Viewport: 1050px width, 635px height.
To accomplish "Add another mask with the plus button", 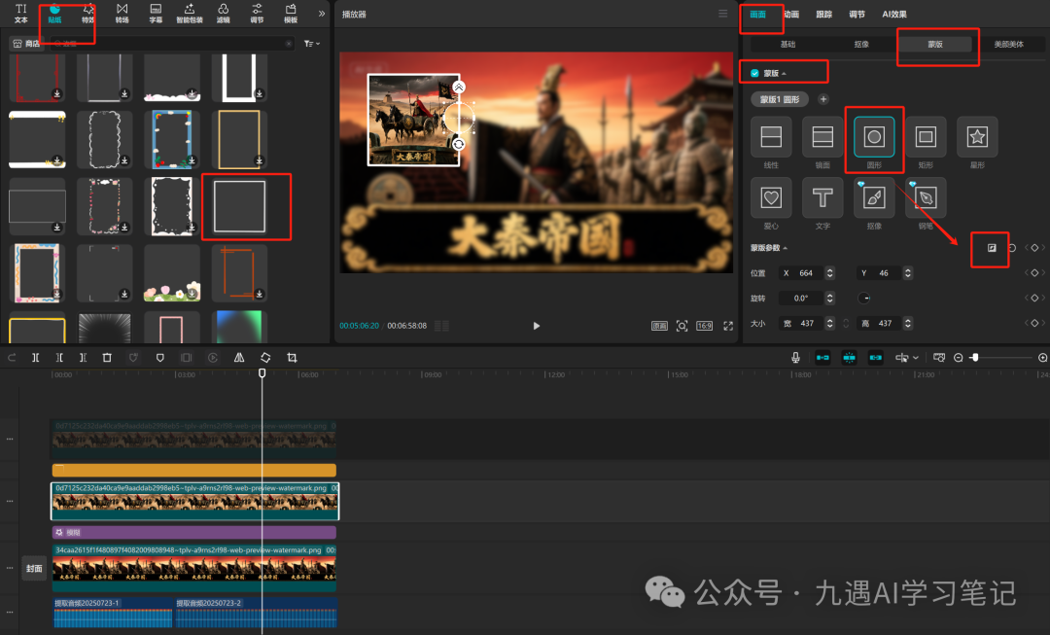I will 823,99.
